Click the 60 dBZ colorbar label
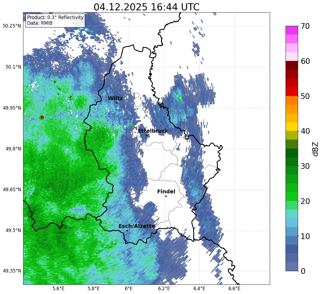This screenshot has height=294, width=322. click(305, 61)
